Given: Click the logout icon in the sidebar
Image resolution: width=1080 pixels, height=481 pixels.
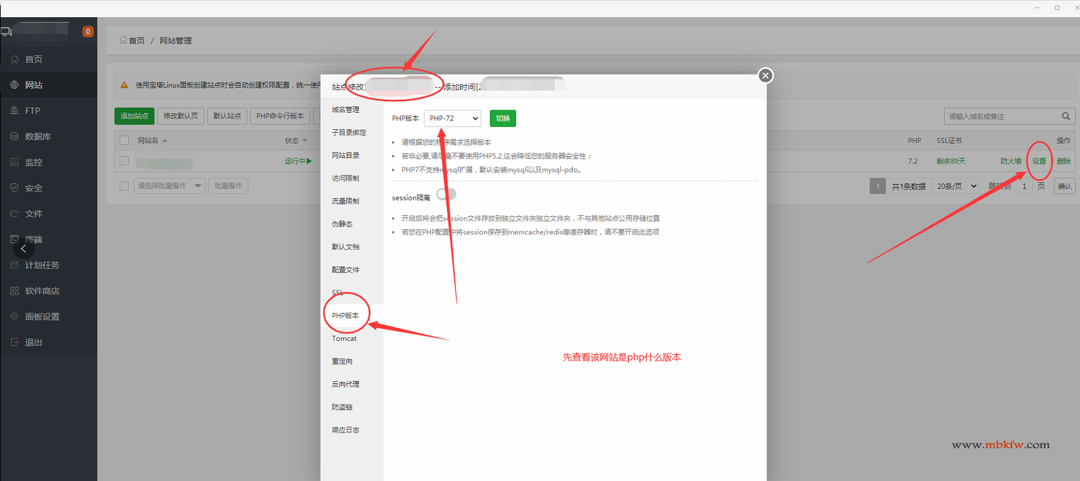Looking at the screenshot, I should point(14,342).
